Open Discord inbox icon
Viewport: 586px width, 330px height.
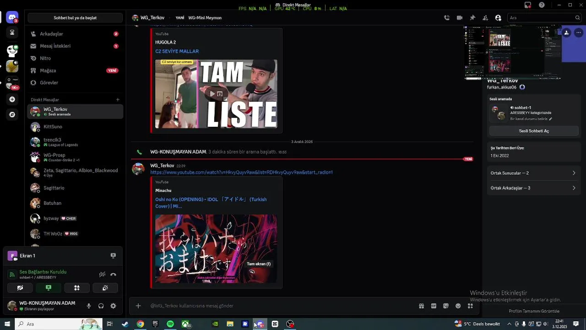pos(528,5)
